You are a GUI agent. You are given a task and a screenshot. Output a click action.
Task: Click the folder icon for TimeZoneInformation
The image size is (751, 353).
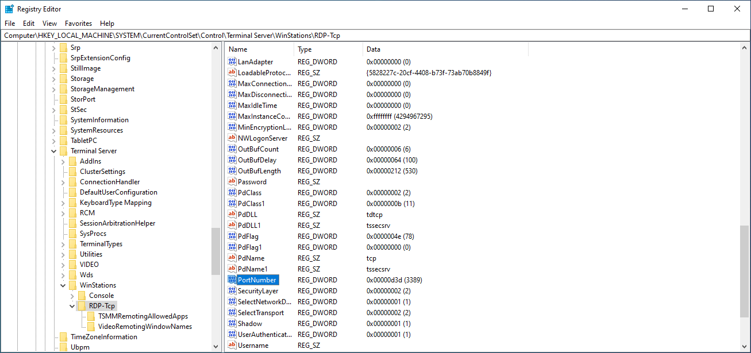63,337
